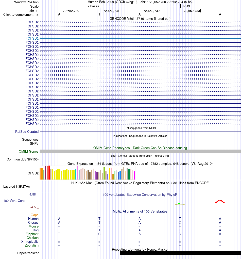
Task: Click the T base in Elephant row
Action: click(59, 234)
